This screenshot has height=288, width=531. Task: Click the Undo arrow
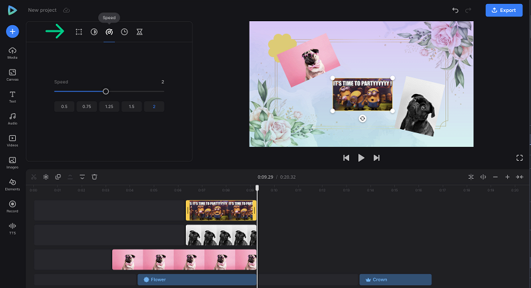(x=455, y=10)
